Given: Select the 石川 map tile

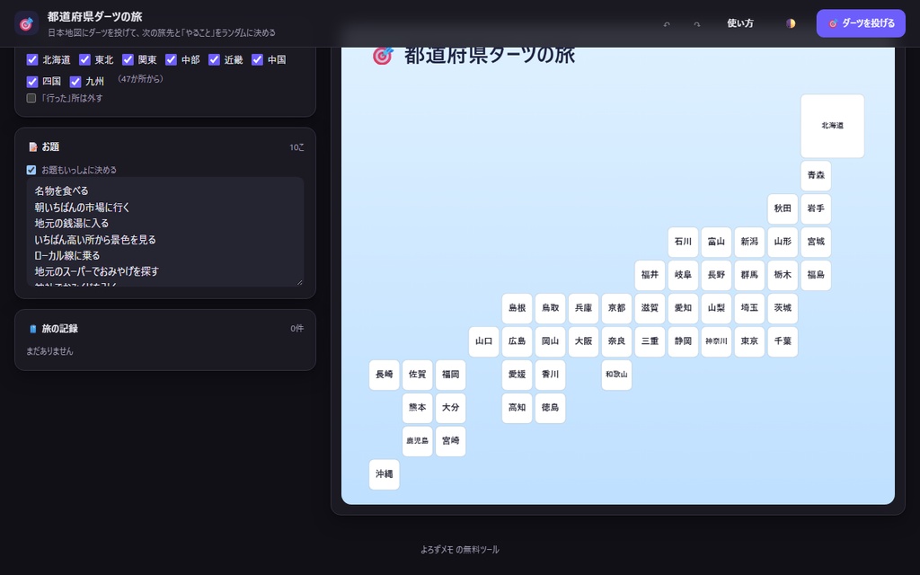Looking at the screenshot, I should 683,242.
